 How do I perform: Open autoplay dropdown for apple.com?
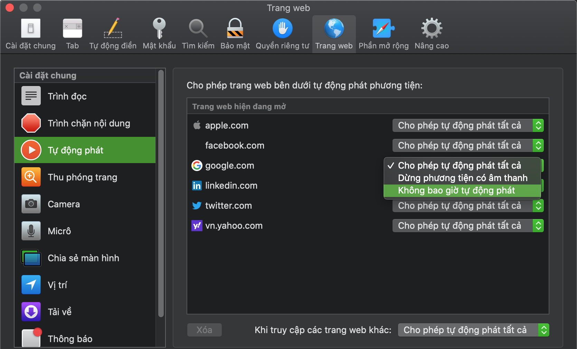click(x=468, y=125)
